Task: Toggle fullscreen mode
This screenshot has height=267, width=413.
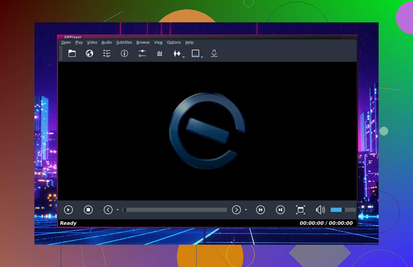Action: pyautogui.click(x=300, y=210)
